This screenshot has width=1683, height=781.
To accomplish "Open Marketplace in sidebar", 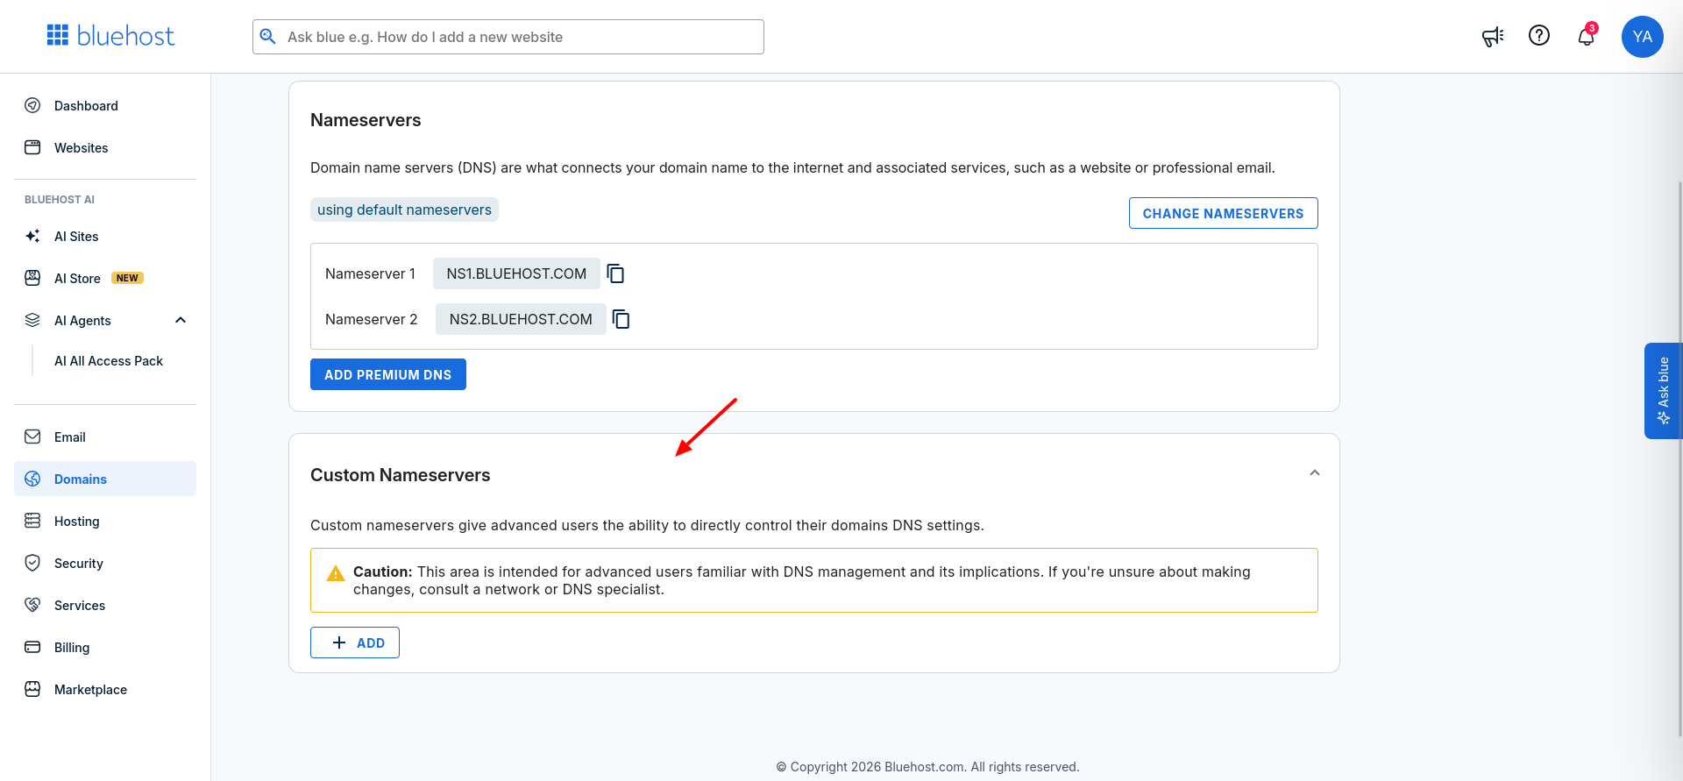I will coord(90,690).
